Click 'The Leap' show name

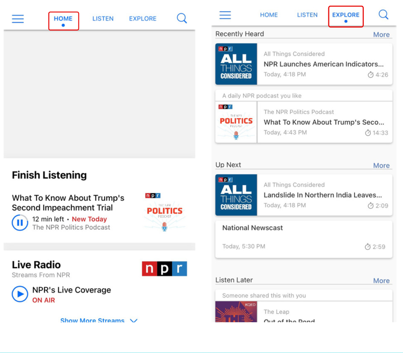[276, 312]
